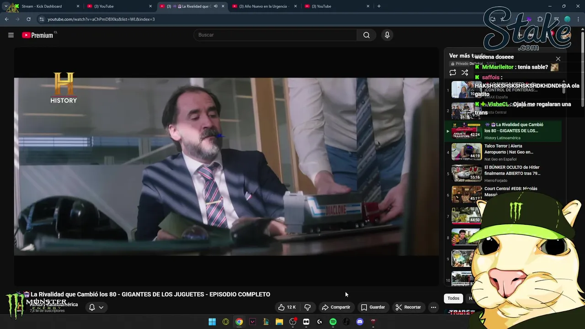Image resolution: width=585 pixels, height=329 pixels.
Task: Mute audio on La Rivalidad tab
Action: [x=215, y=6]
